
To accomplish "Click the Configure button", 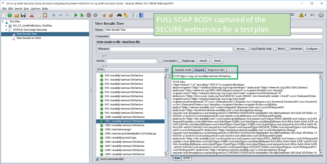I will click(312, 49).
